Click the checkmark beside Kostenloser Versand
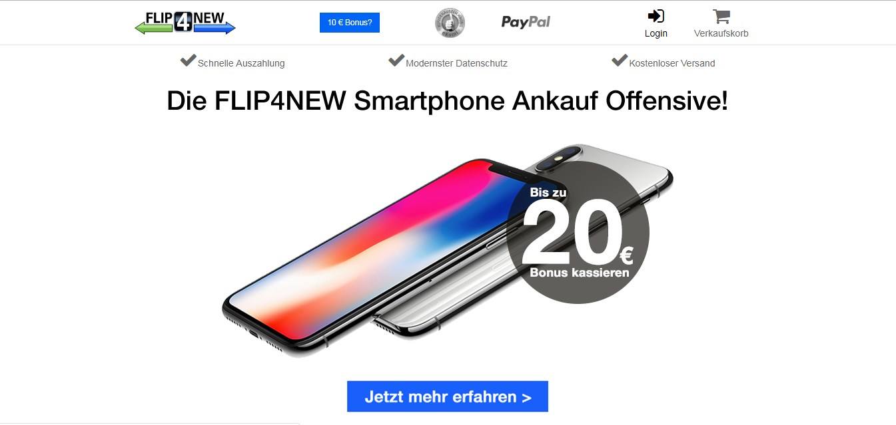This screenshot has width=896, height=425. coord(620,61)
